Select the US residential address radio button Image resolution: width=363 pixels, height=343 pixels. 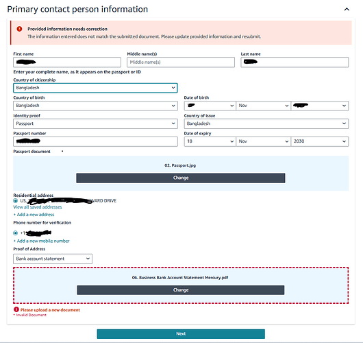(x=16, y=201)
